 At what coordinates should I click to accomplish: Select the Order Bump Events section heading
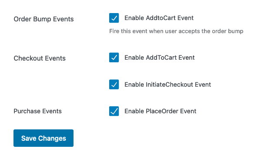point(43,19)
